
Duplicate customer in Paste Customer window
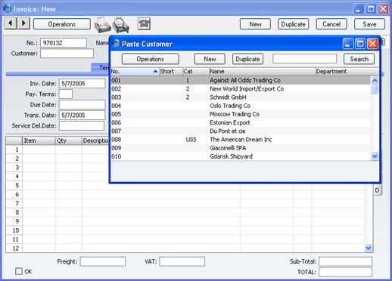(x=247, y=59)
